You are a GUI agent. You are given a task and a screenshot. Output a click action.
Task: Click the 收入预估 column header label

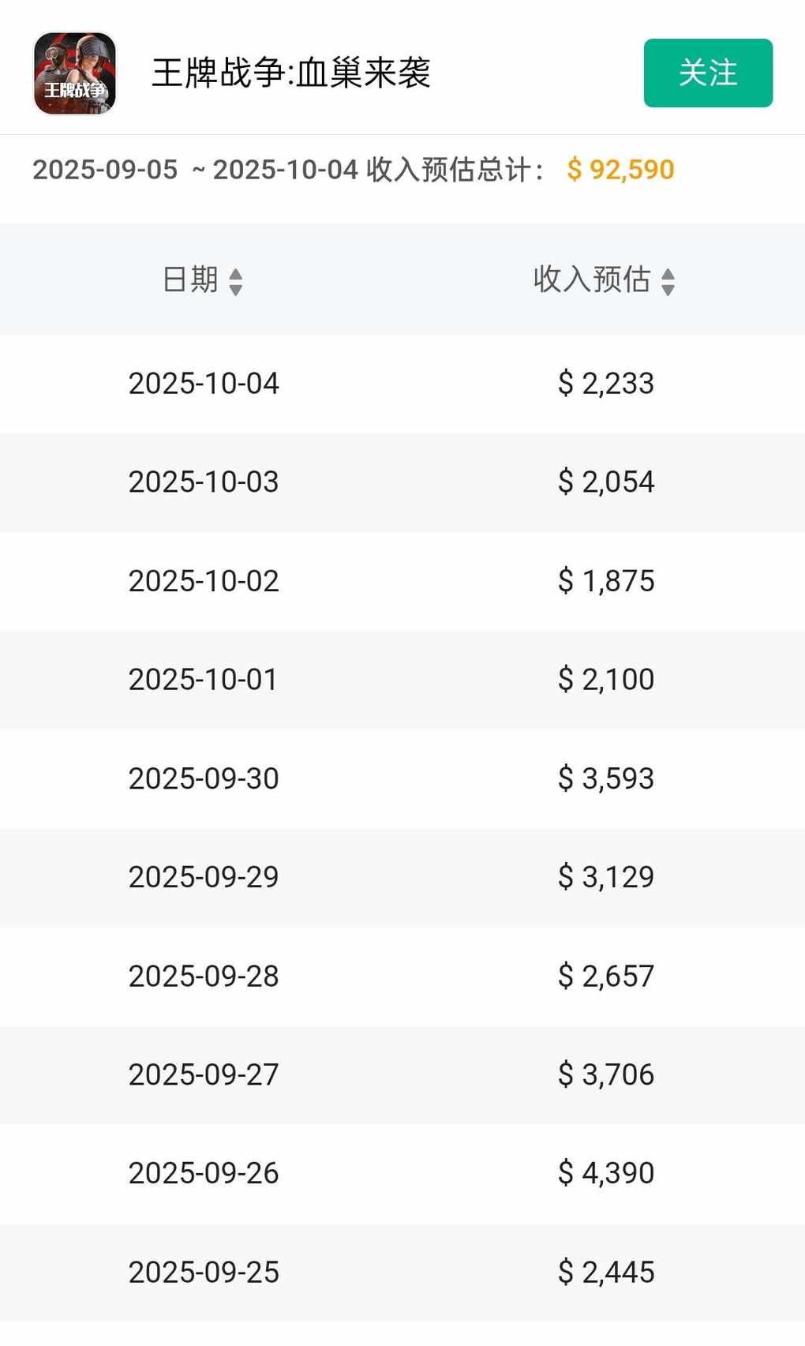pyautogui.click(x=591, y=279)
